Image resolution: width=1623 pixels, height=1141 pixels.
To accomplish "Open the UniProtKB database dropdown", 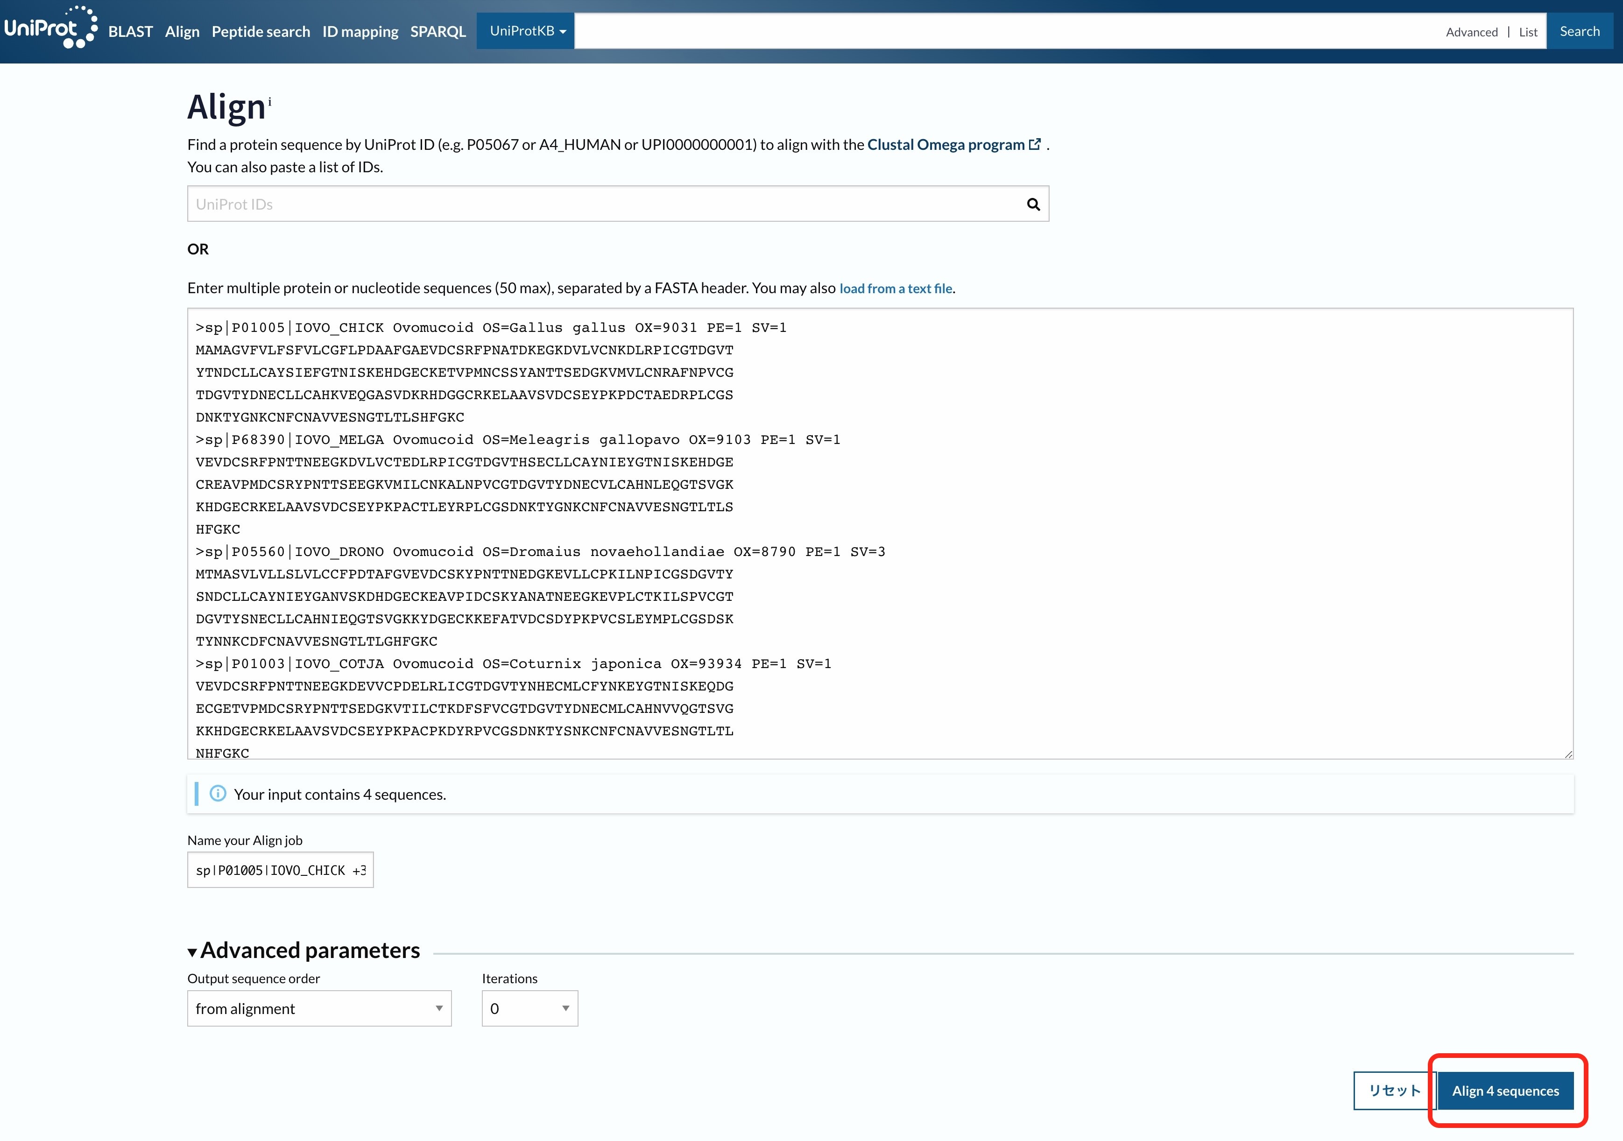I will 526,31.
